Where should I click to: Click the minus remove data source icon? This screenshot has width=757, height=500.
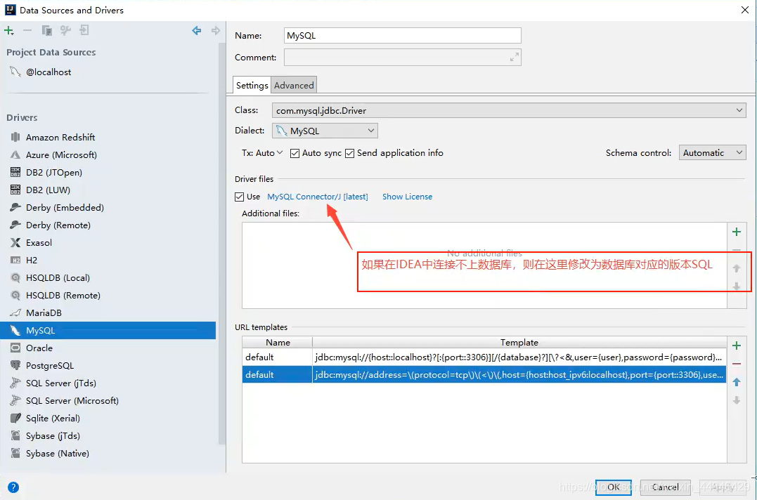pos(27,31)
